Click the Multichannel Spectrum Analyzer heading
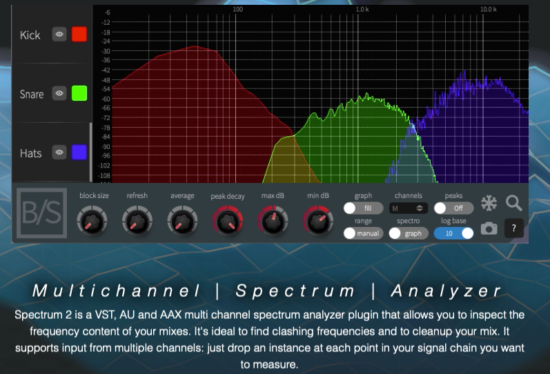 click(267, 291)
